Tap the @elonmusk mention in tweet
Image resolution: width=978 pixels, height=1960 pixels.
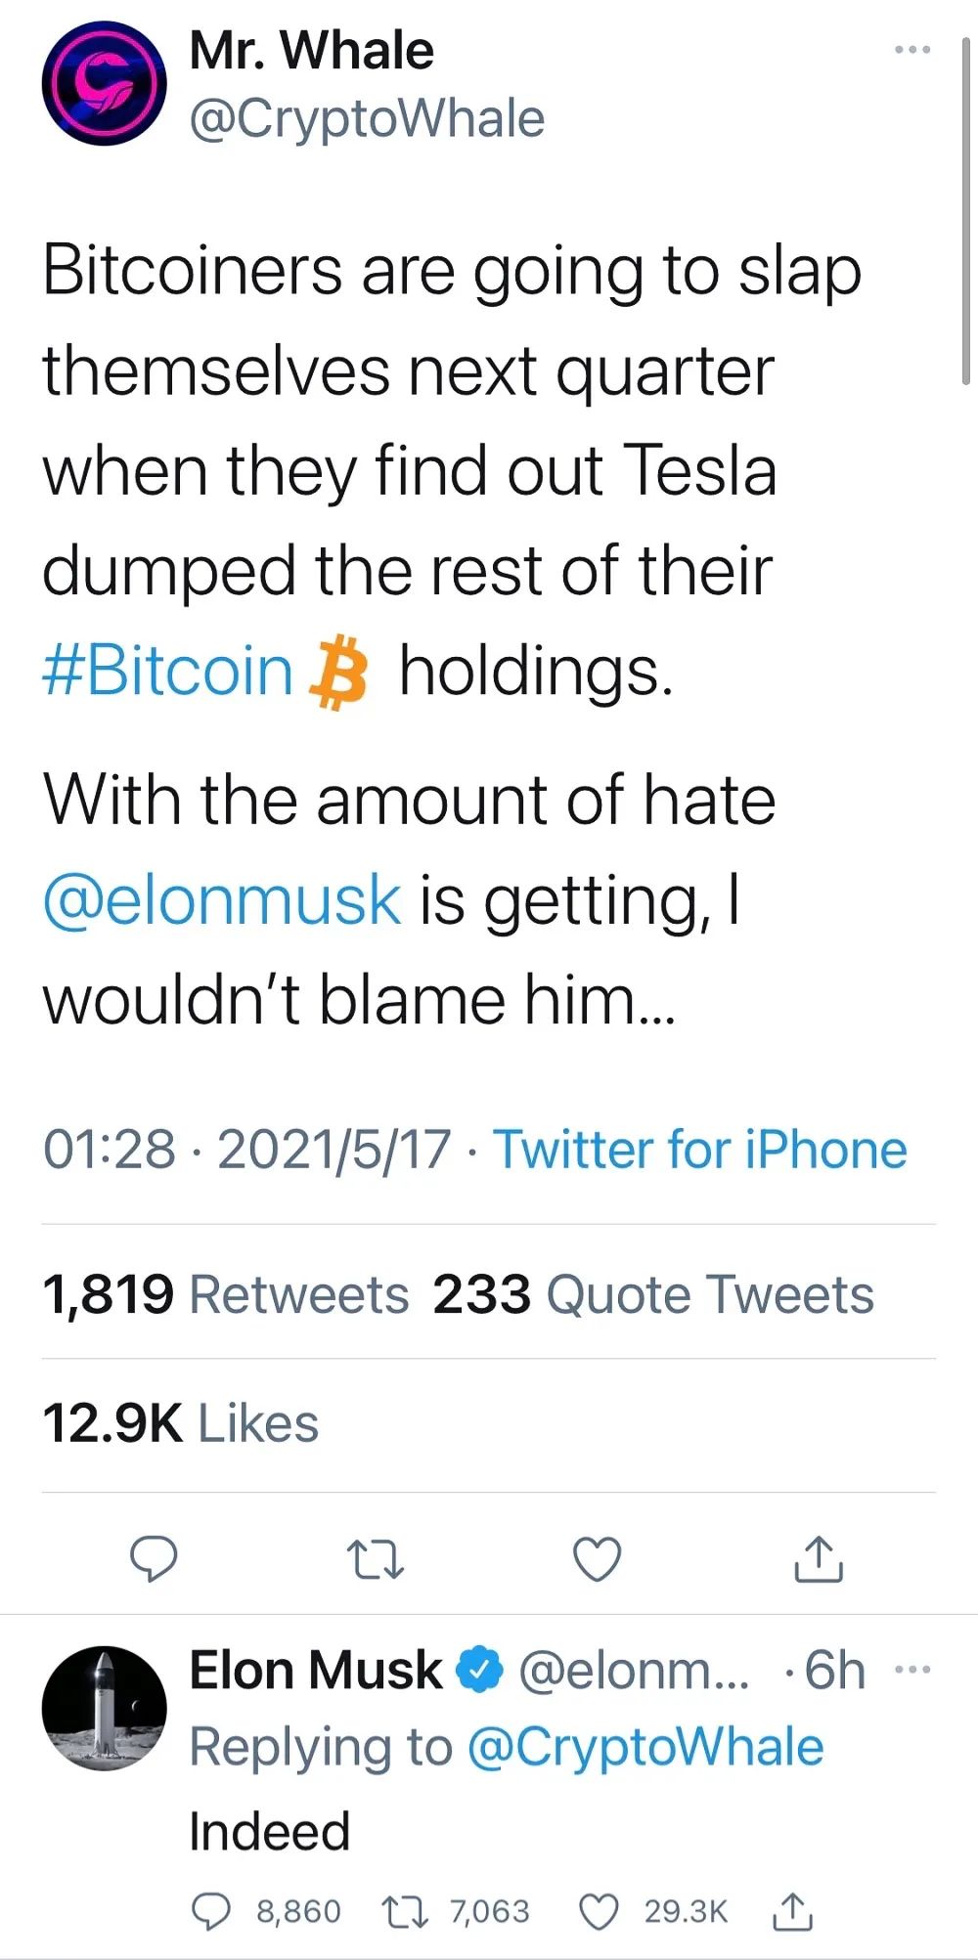point(222,899)
